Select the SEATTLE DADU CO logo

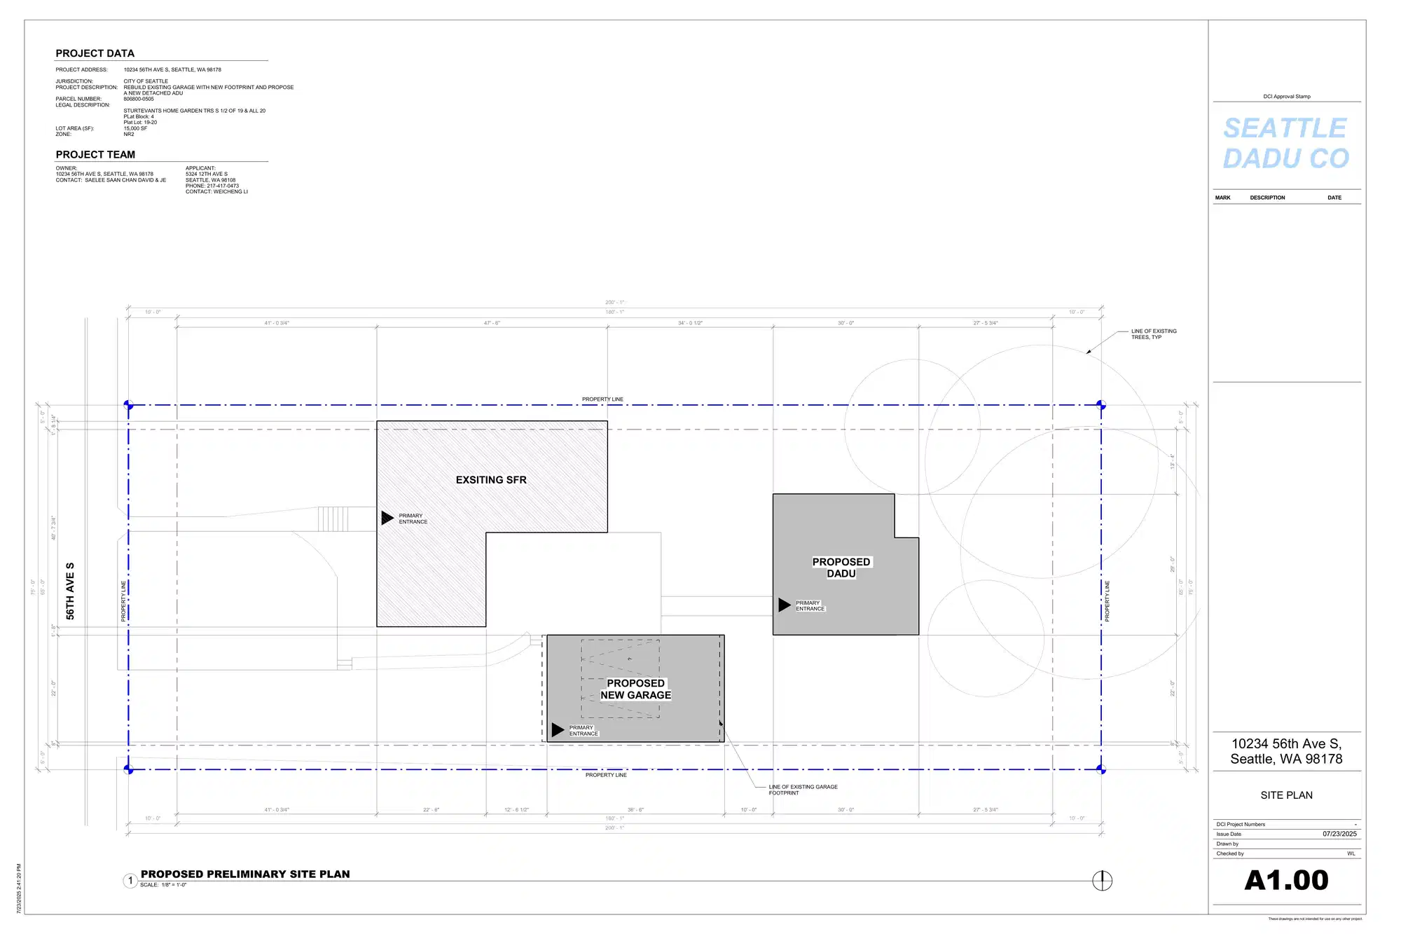pos(1285,143)
